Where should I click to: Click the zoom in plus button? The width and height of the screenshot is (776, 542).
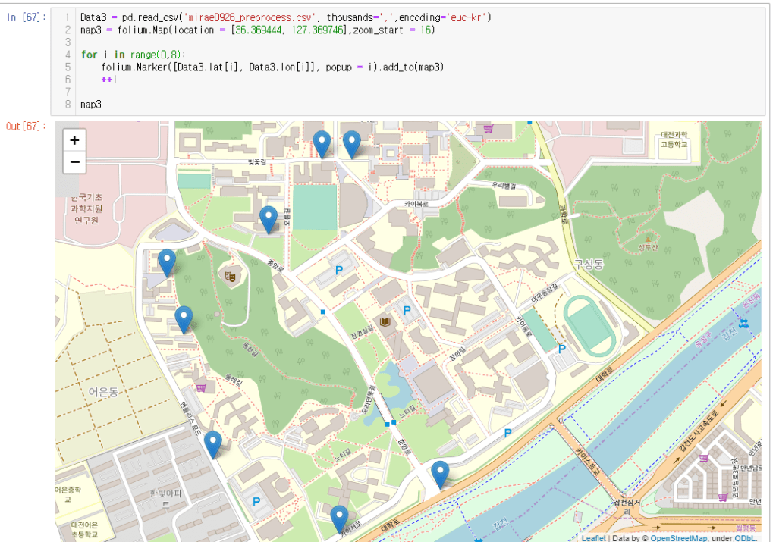coord(74,140)
